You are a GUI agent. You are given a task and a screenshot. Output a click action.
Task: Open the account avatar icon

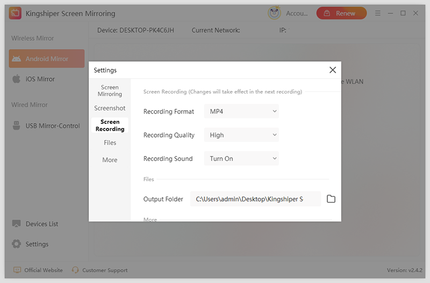[x=274, y=13]
